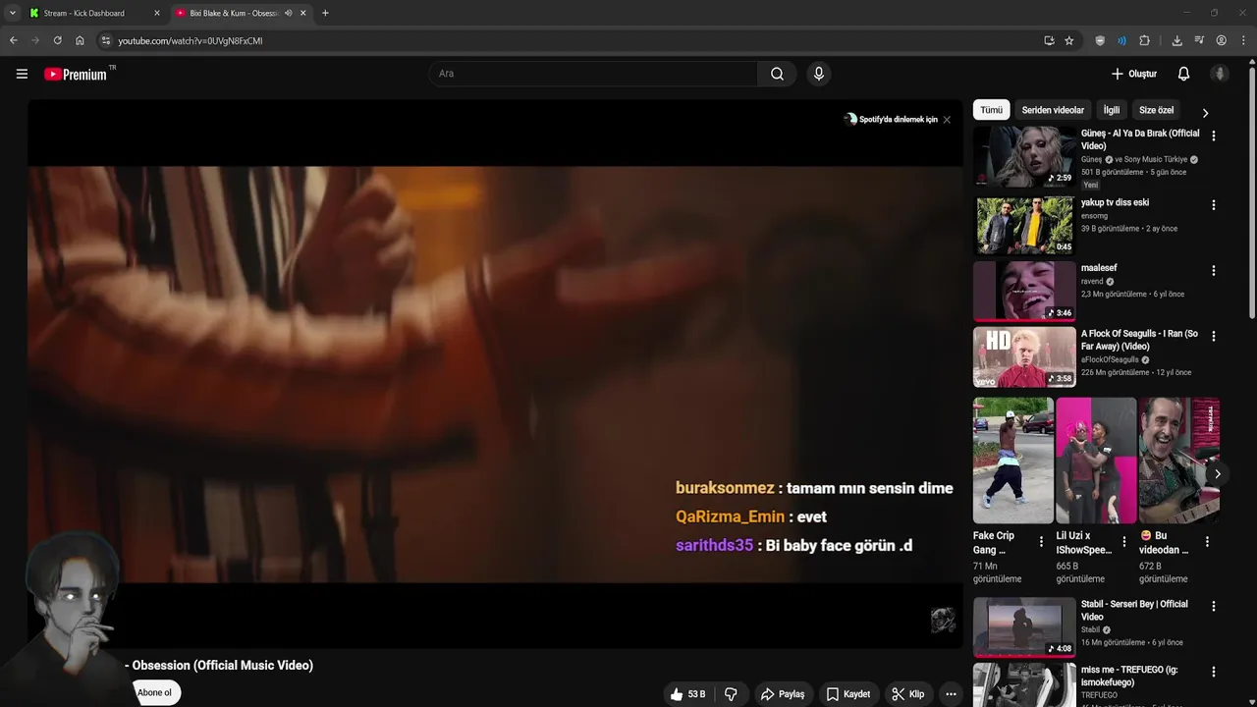
Task: Share video via Paylaş
Action: point(783,694)
